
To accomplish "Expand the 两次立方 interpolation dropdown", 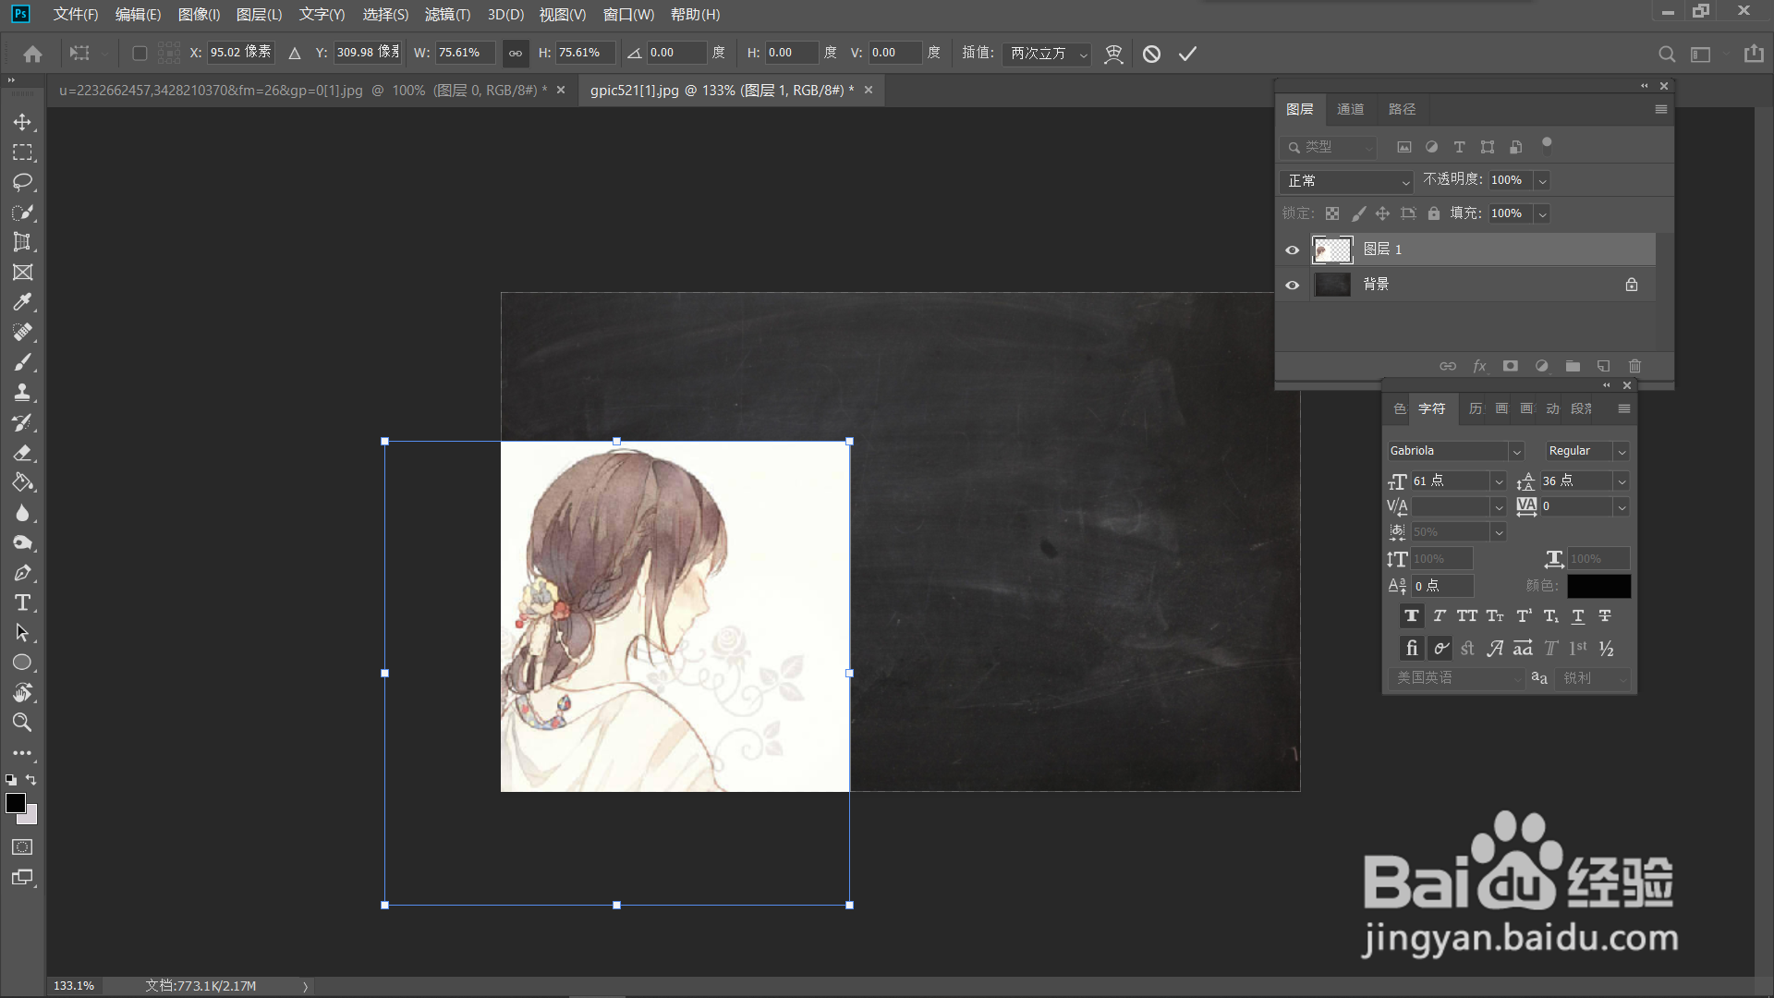I will [1047, 54].
